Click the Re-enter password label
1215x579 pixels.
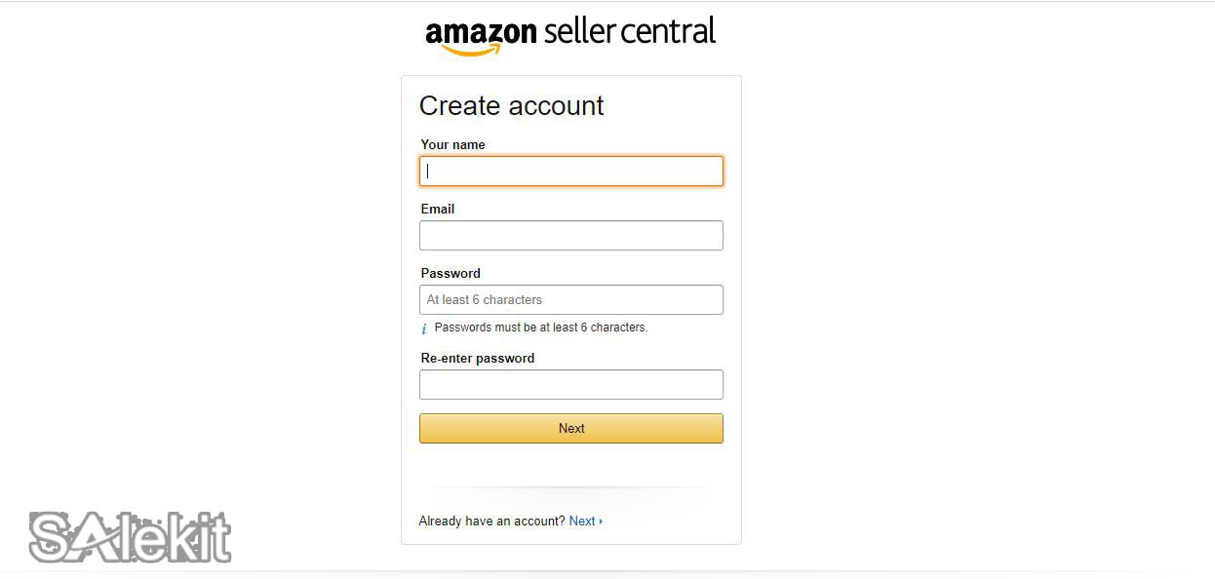click(x=477, y=358)
